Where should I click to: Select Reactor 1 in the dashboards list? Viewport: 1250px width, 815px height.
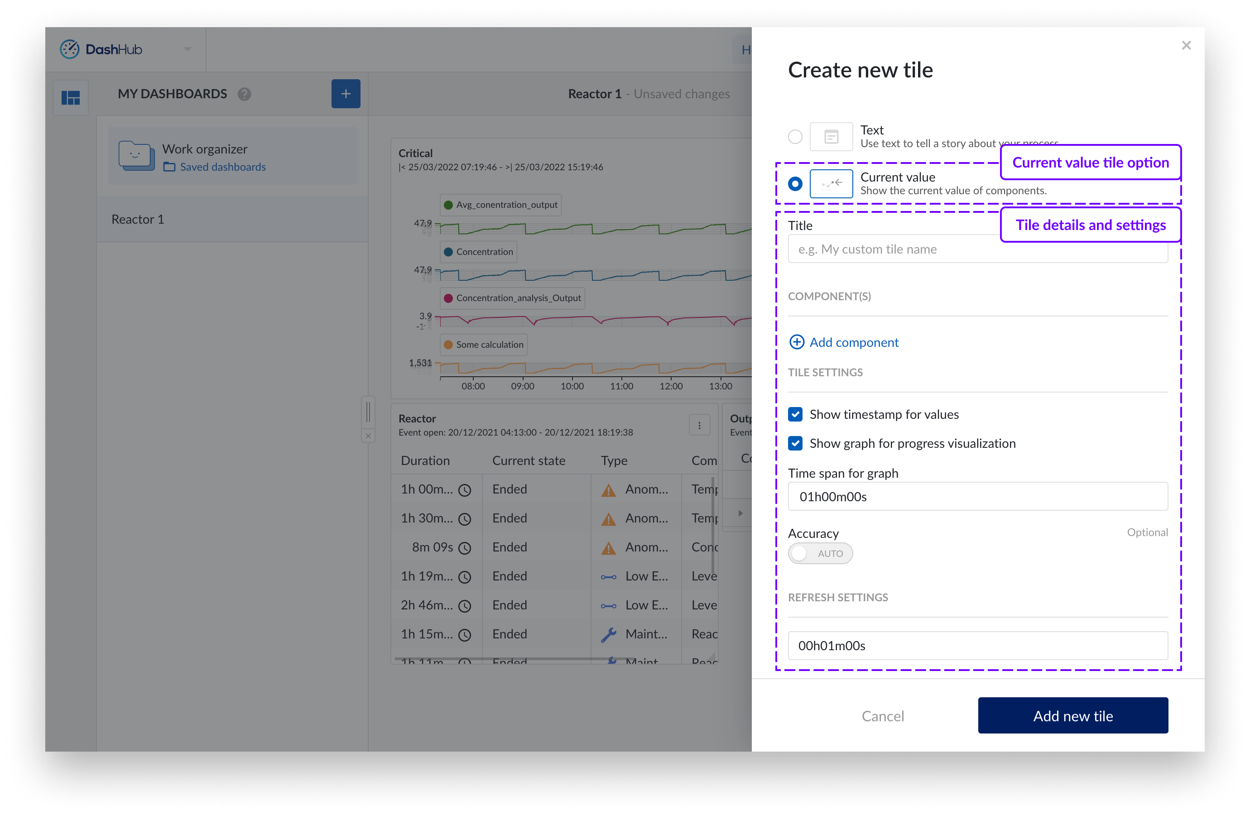pyautogui.click(x=138, y=219)
